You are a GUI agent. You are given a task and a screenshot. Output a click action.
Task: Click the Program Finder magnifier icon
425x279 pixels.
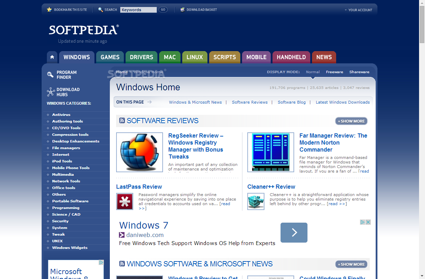50,75
